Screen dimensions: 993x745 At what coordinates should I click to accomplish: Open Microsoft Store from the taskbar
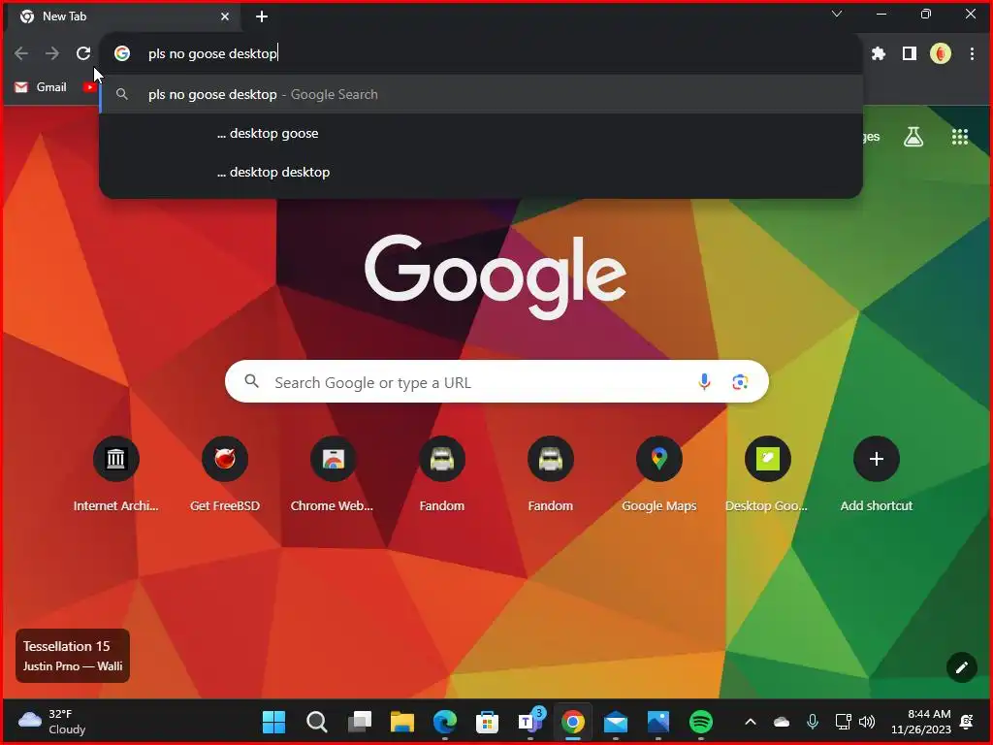(487, 722)
